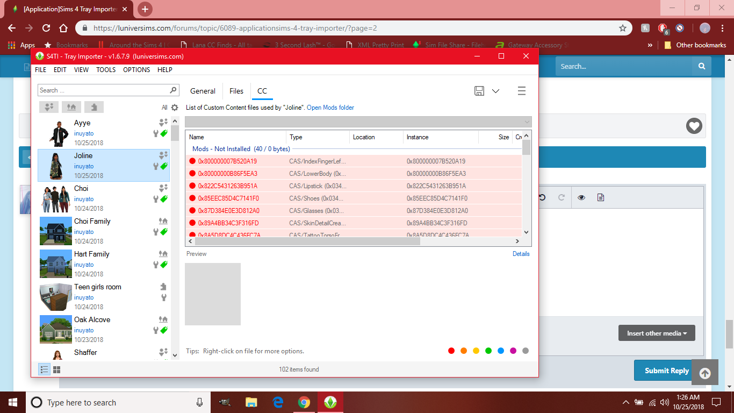Expand the arrow beside the save icon
Viewport: 734px width, 413px height.
pyautogui.click(x=496, y=91)
